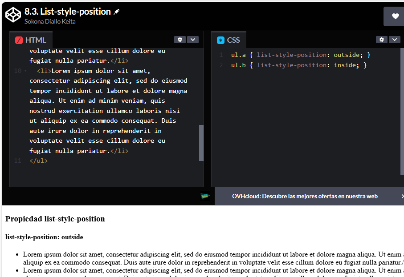Click pen title 8.3. List-style-position
This screenshot has width=404, height=277.
tap(68, 12)
